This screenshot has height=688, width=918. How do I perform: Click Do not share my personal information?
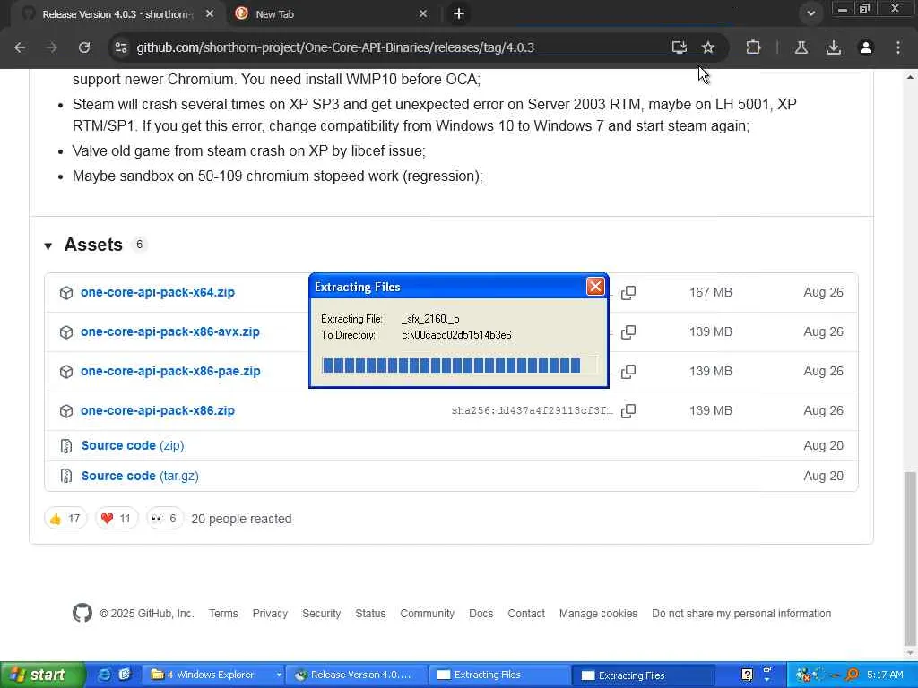(741, 613)
